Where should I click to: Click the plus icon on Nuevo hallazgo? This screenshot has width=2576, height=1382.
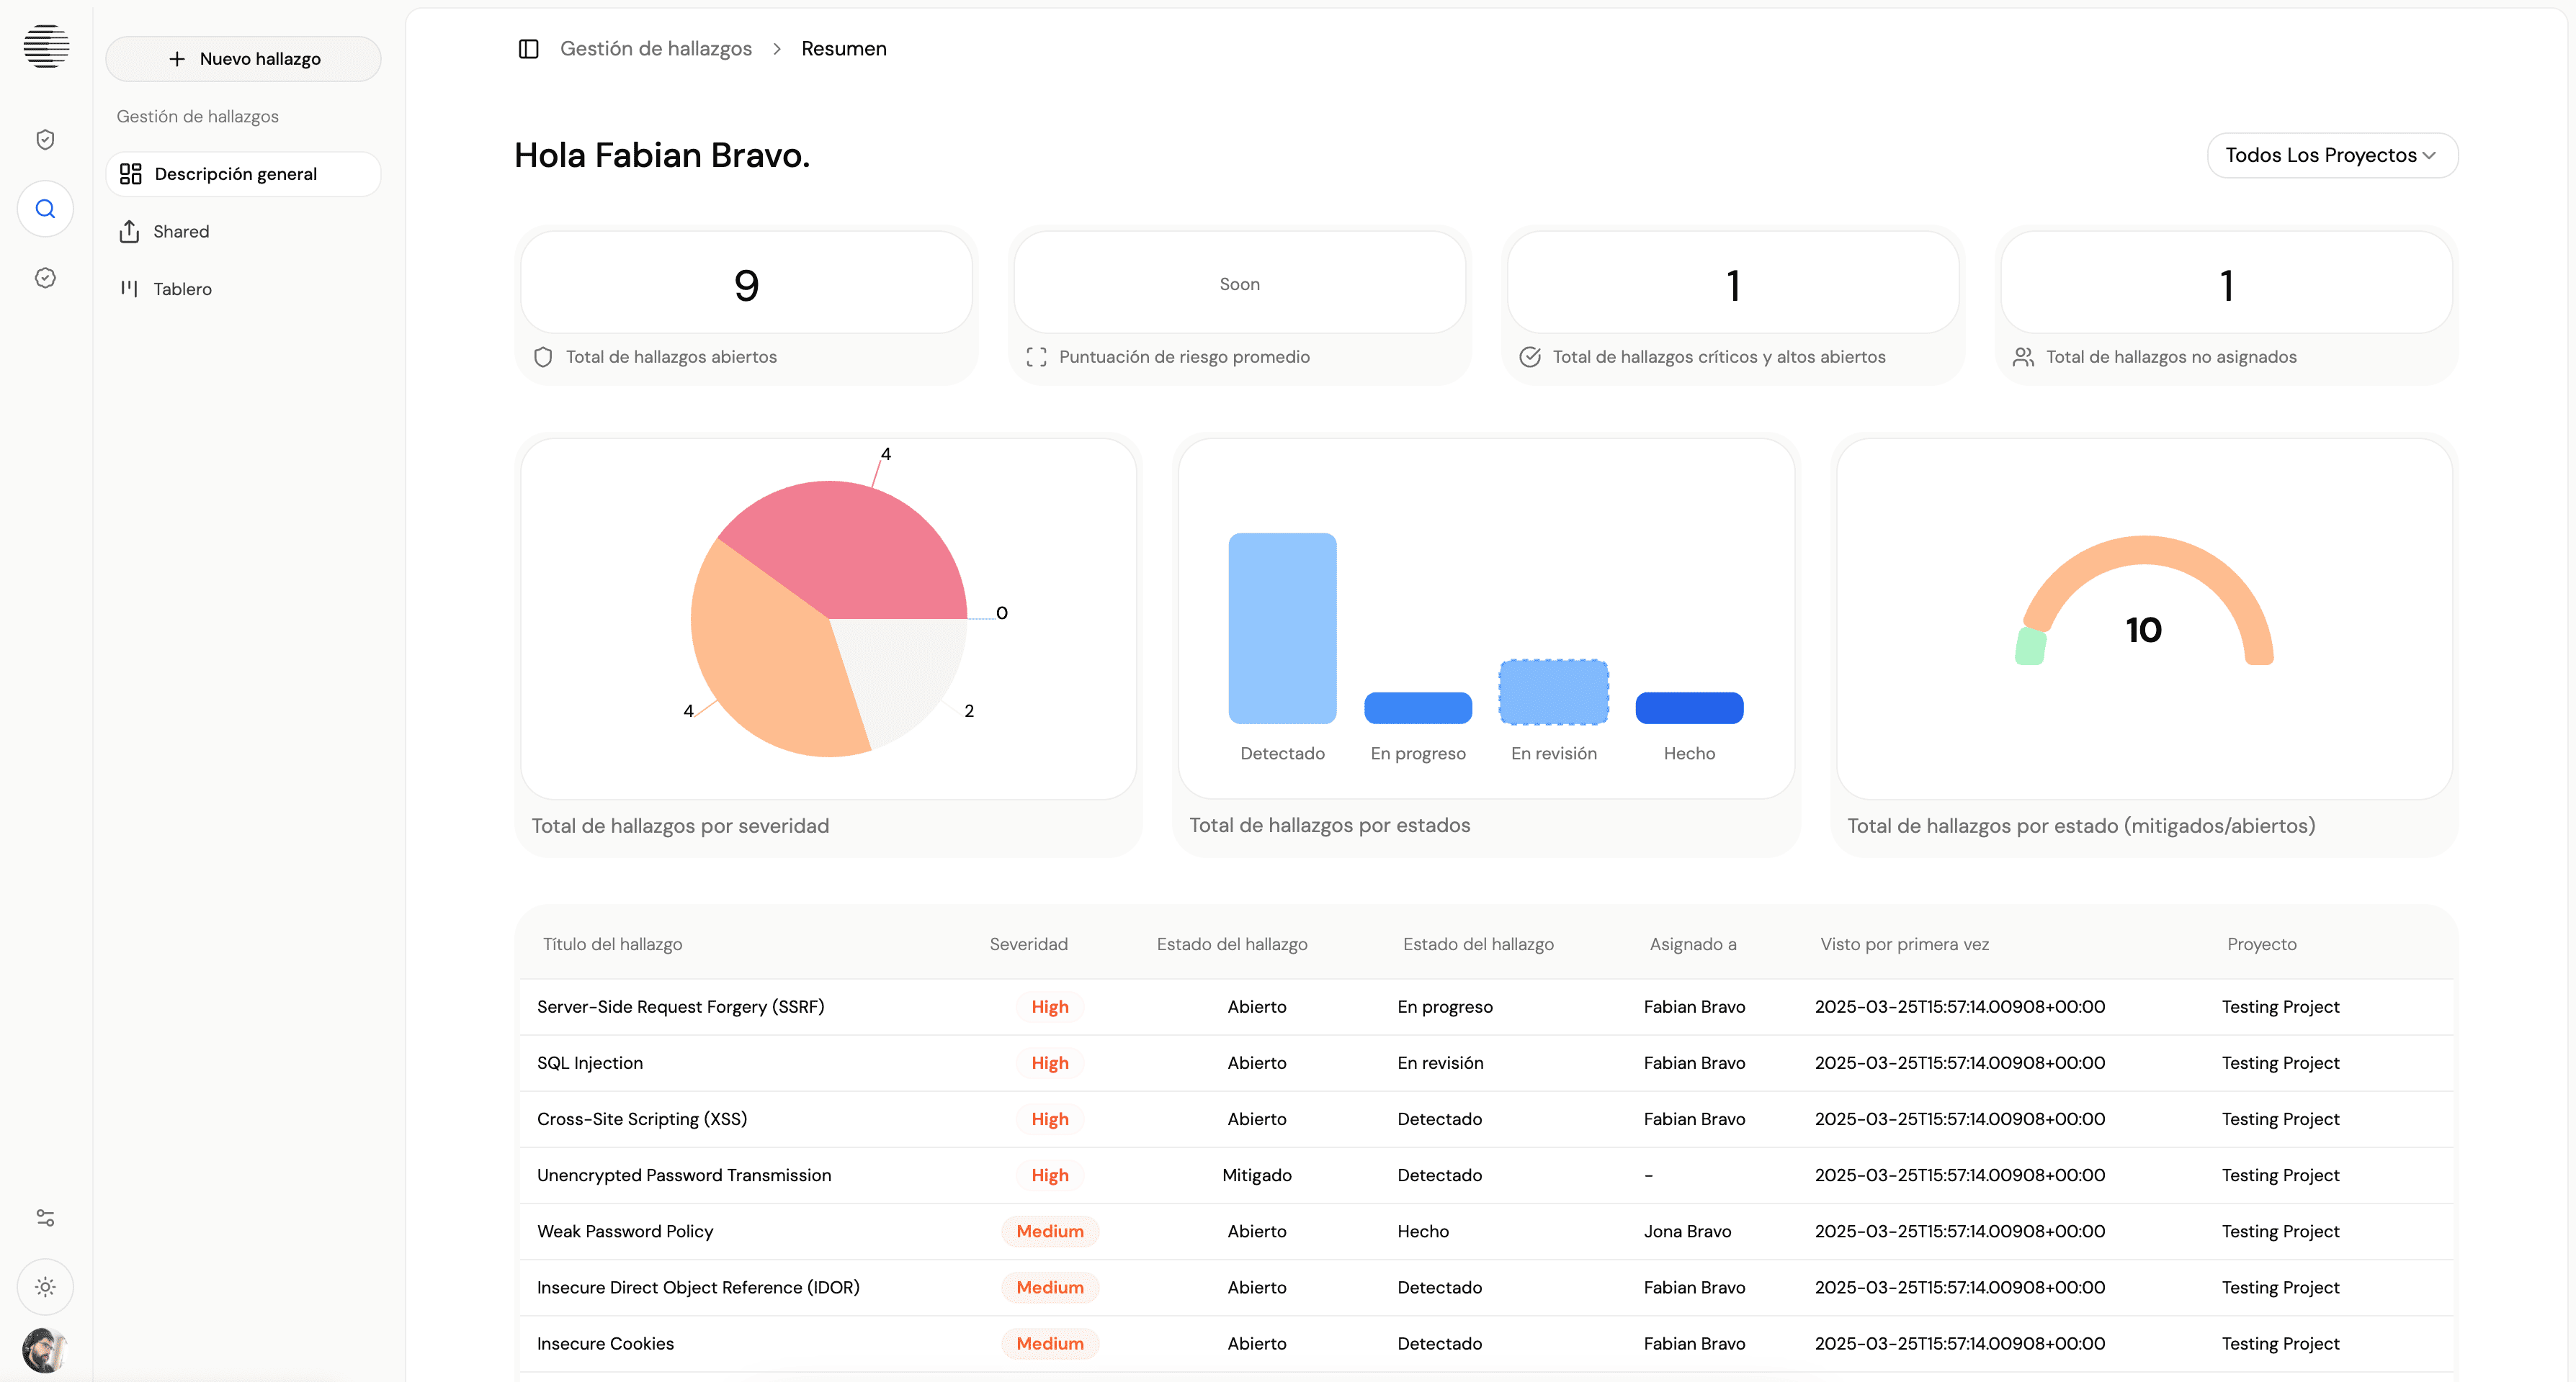coord(176,58)
